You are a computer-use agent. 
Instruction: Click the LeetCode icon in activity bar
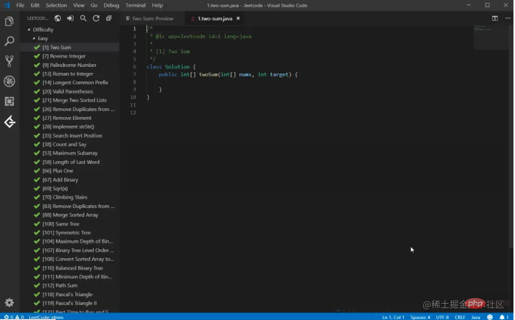click(x=9, y=122)
